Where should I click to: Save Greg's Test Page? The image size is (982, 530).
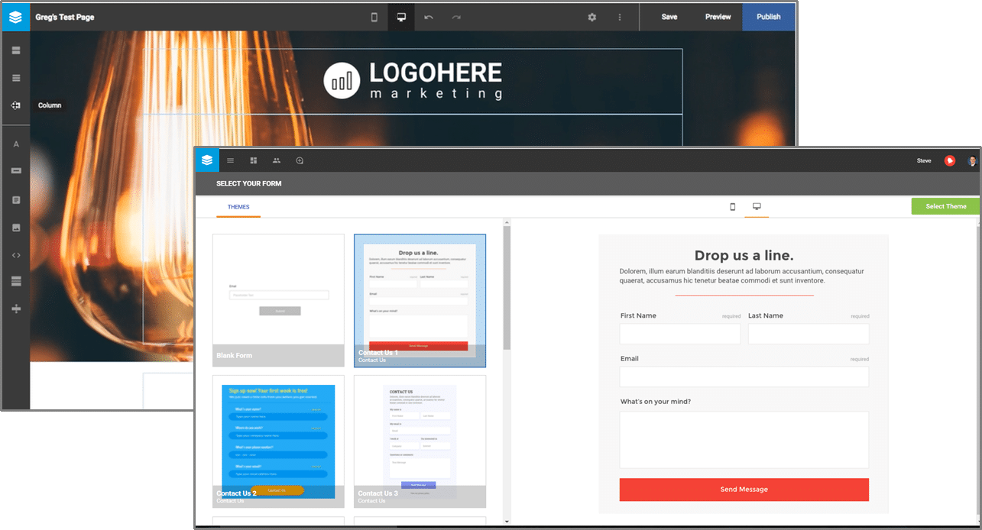coord(669,17)
